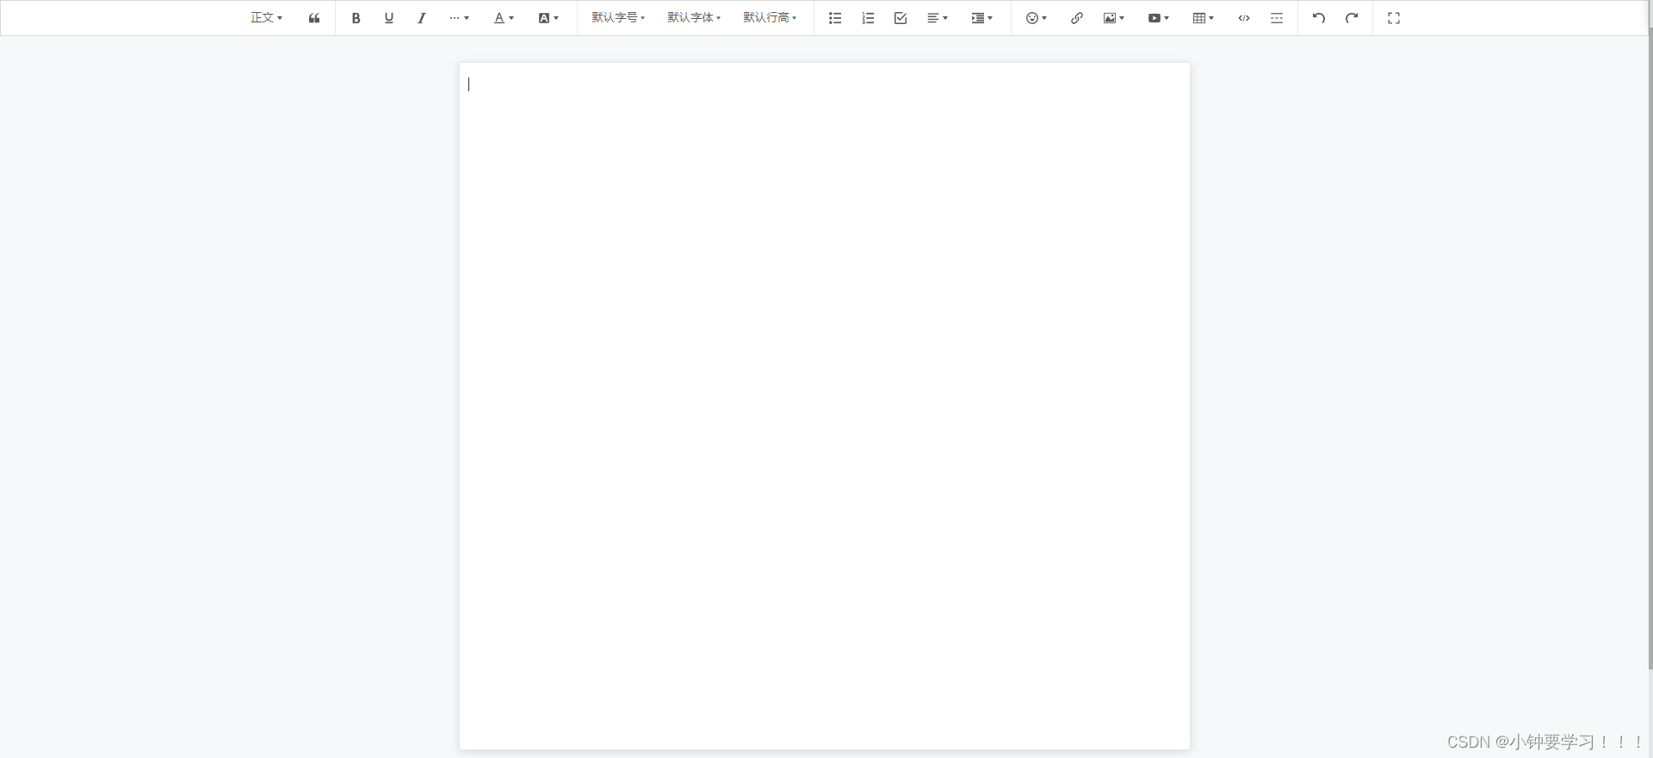The image size is (1653, 758).
Task: Click the vertical scrollbar on the right
Action: [x=1650, y=348]
